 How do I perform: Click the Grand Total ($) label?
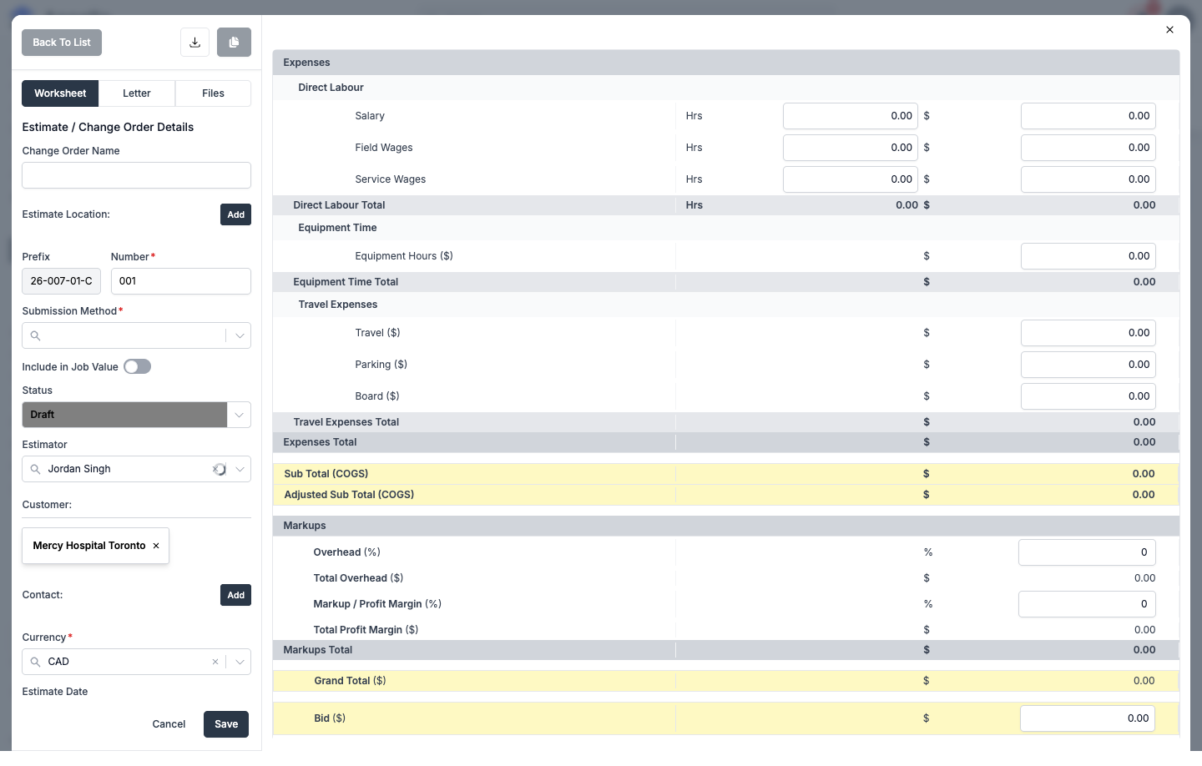click(350, 681)
